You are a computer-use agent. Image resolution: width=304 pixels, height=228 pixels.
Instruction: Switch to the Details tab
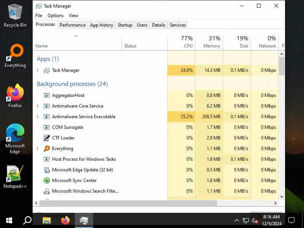[x=158, y=25]
